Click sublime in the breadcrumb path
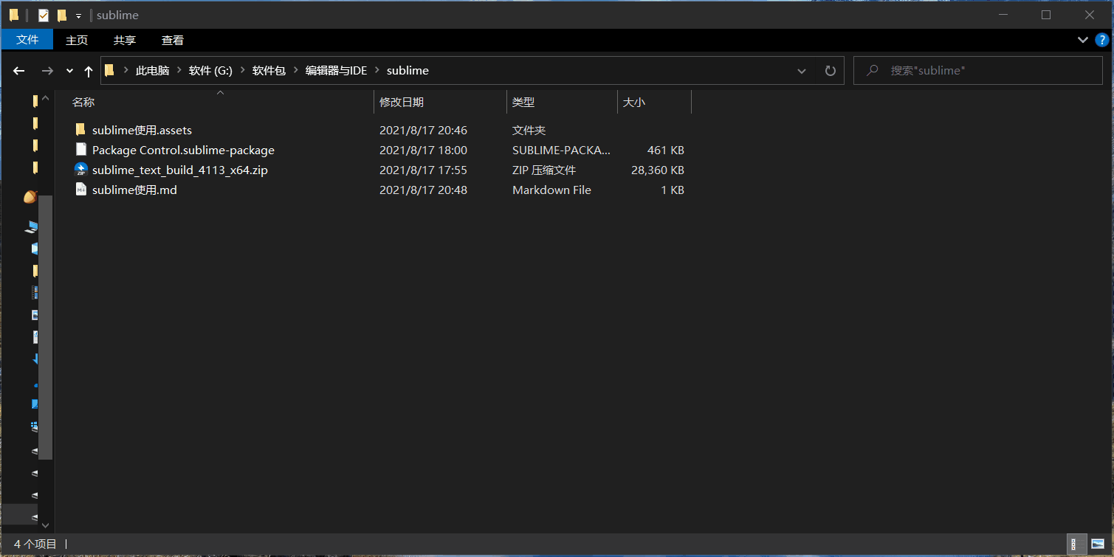The image size is (1114, 557). coord(408,71)
